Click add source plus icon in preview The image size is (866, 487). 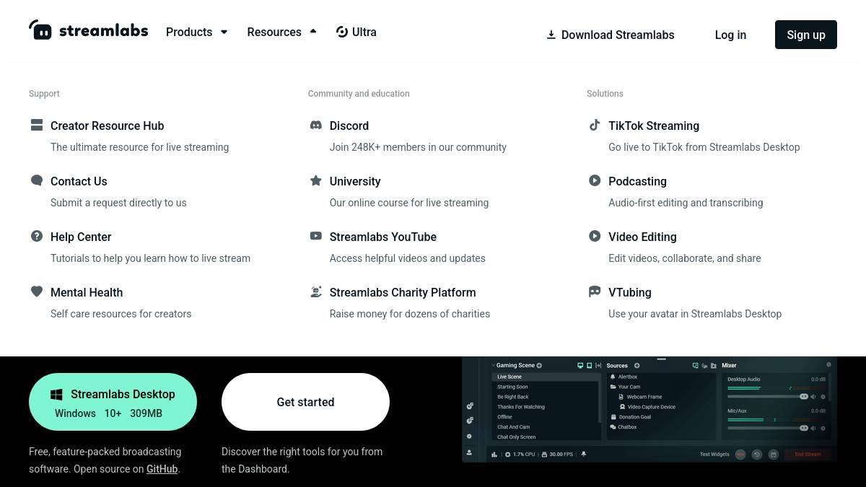click(637, 366)
